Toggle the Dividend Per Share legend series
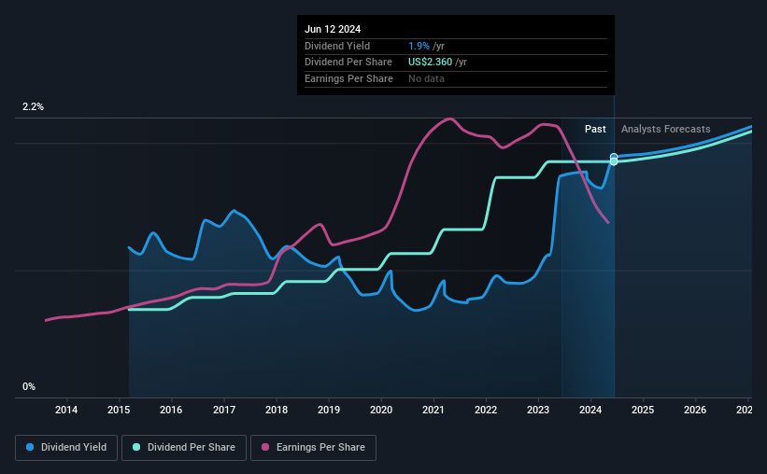 click(x=184, y=448)
